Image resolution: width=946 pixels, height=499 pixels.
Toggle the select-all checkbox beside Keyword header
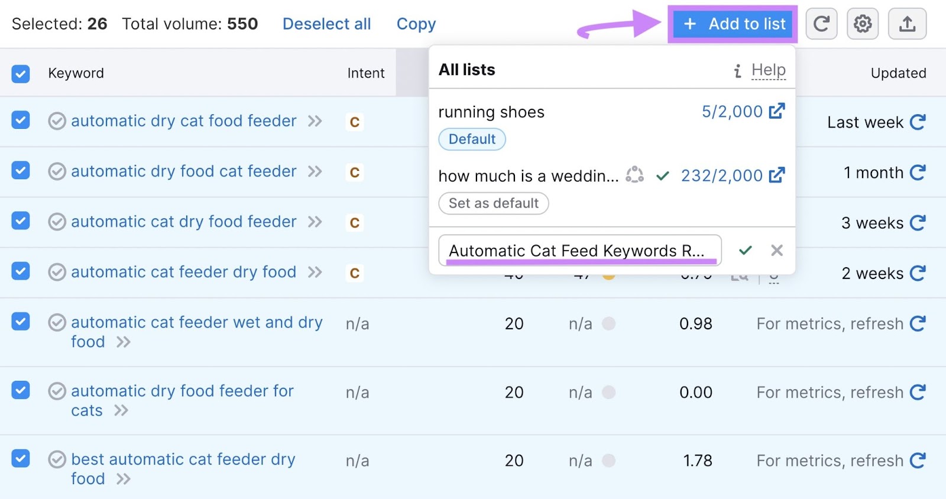[21, 74]
